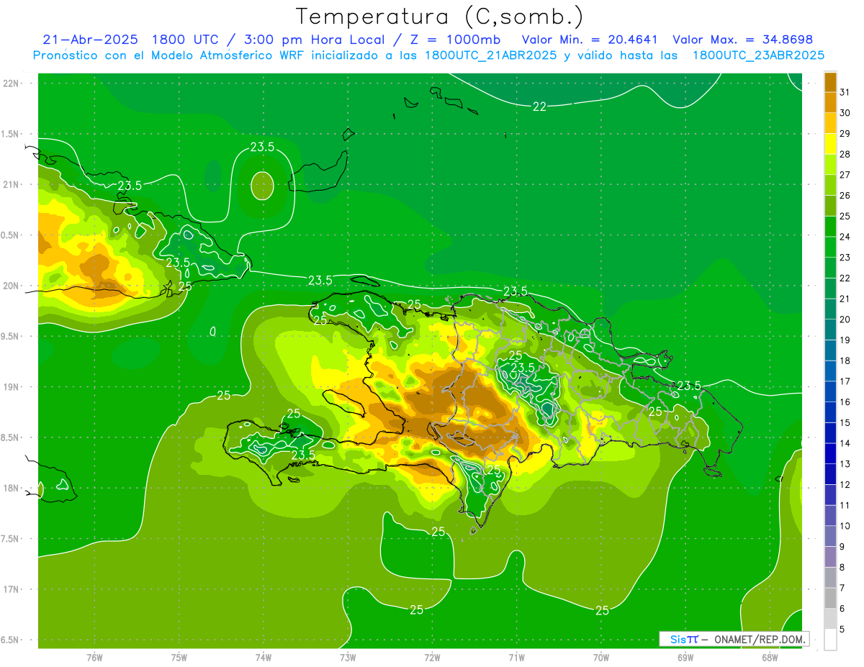864x667 pixels.
Task: Select the 21-Abr-2025 date text
Action: point(92,40)
